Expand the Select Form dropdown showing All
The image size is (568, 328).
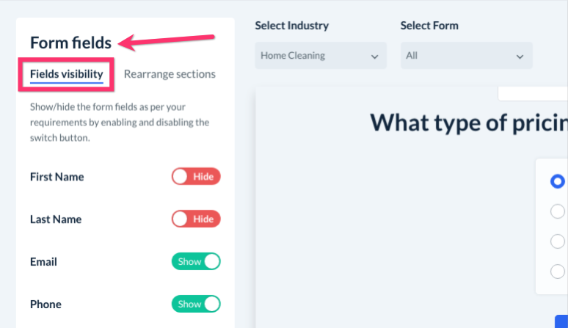(x=466, y=56)
